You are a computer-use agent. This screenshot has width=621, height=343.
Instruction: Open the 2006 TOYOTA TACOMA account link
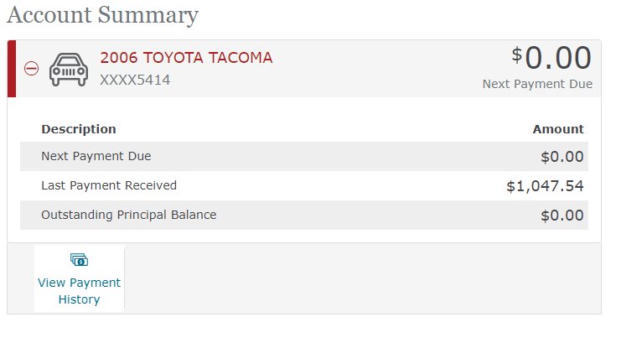coord(186,58)
